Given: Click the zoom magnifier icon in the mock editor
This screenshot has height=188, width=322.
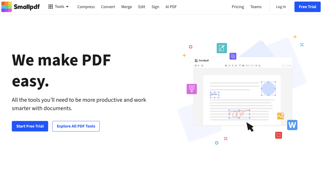Looking at the screenshot, I should [290, 66].
